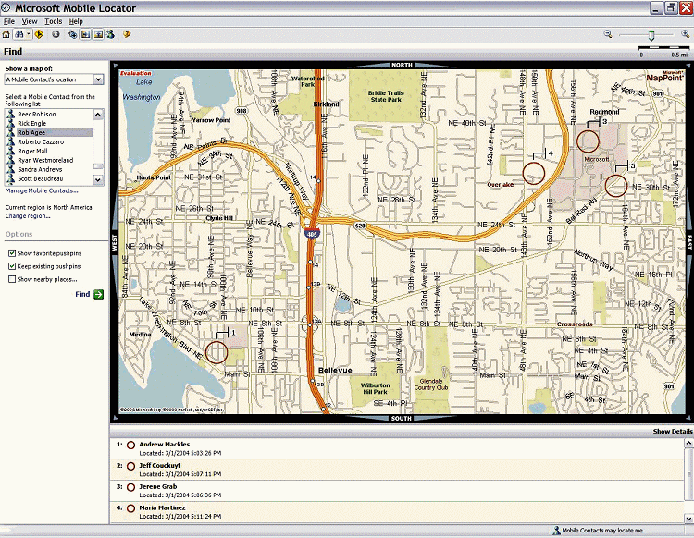The width and height of the screenshot is (694, 538).
Task: Click the gray Stop icon in toolbar
Action: click(56, 34)
